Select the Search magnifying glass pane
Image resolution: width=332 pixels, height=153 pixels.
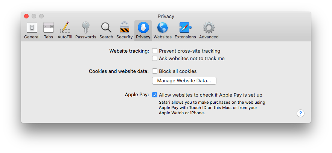click(x=106, y=28)
